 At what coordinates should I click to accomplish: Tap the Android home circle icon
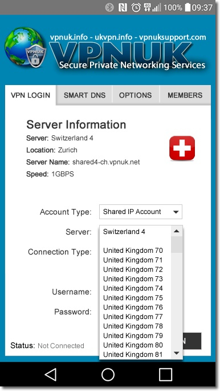pyautogui.click(x=108, y=374)
